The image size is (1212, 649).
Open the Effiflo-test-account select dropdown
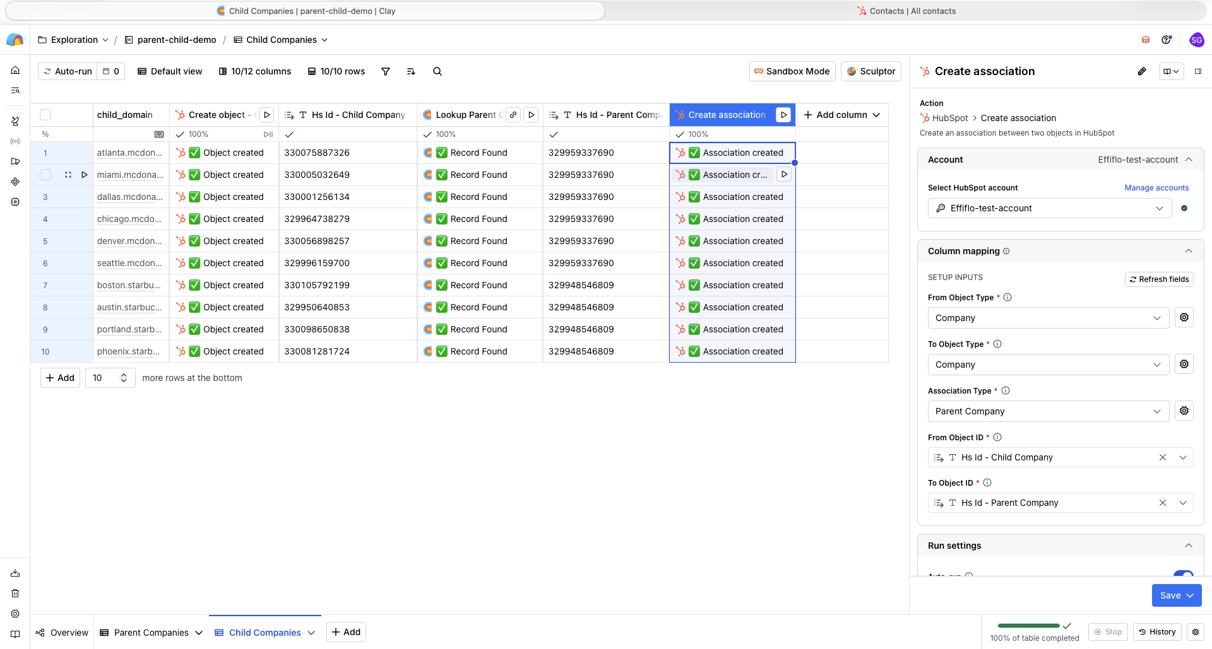[1049, 208]
